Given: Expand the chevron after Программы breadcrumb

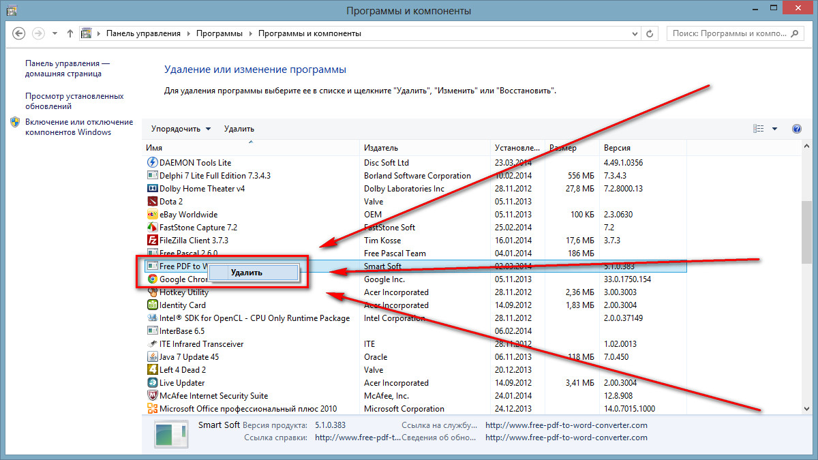Looking at the screenshot, I should click(251, 33).
